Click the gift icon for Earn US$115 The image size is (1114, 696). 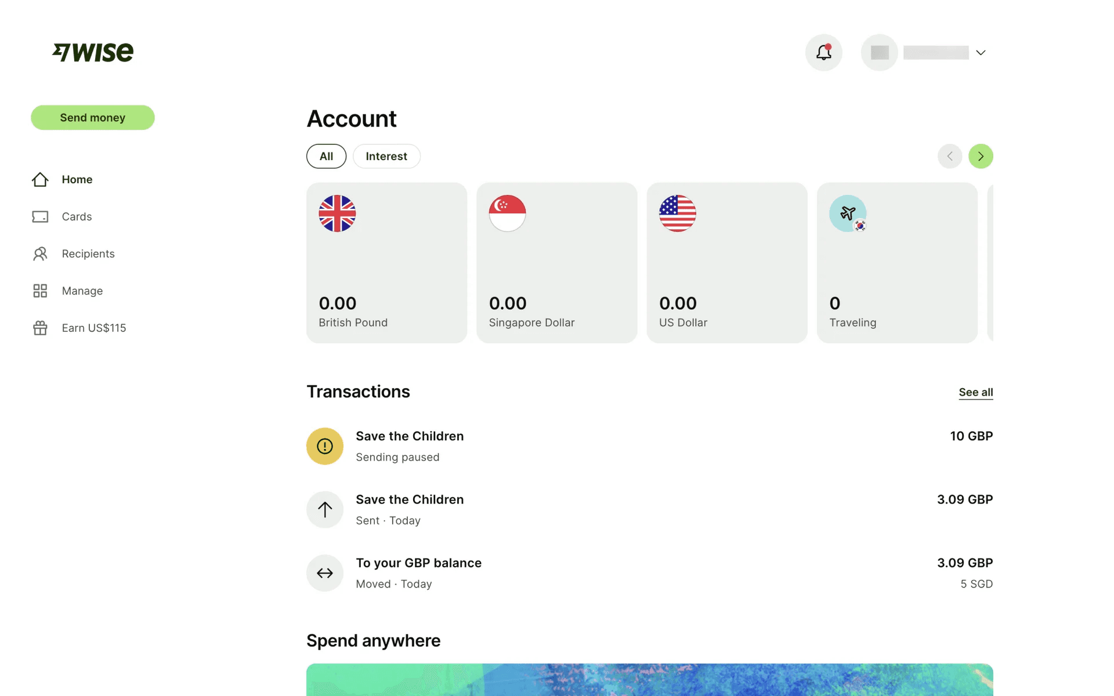(x=40, y=328)
